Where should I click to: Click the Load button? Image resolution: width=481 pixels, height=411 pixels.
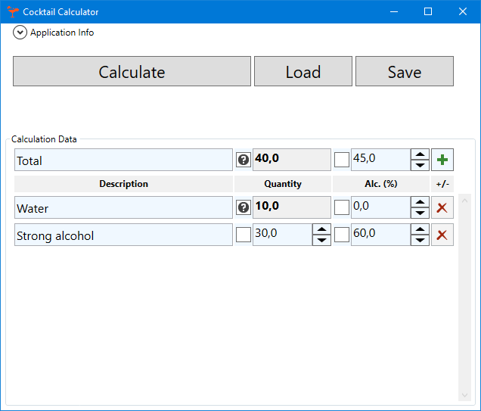(x=303, y=71)
